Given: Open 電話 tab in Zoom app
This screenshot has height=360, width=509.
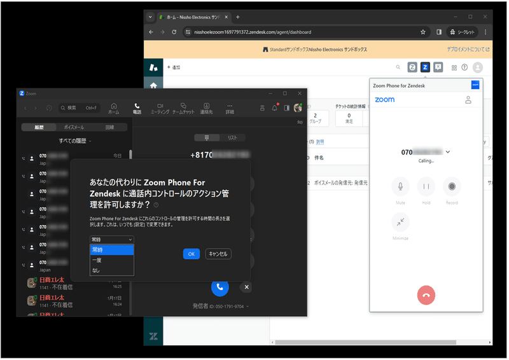Looking at the screenshot, I should click(137, 109).
